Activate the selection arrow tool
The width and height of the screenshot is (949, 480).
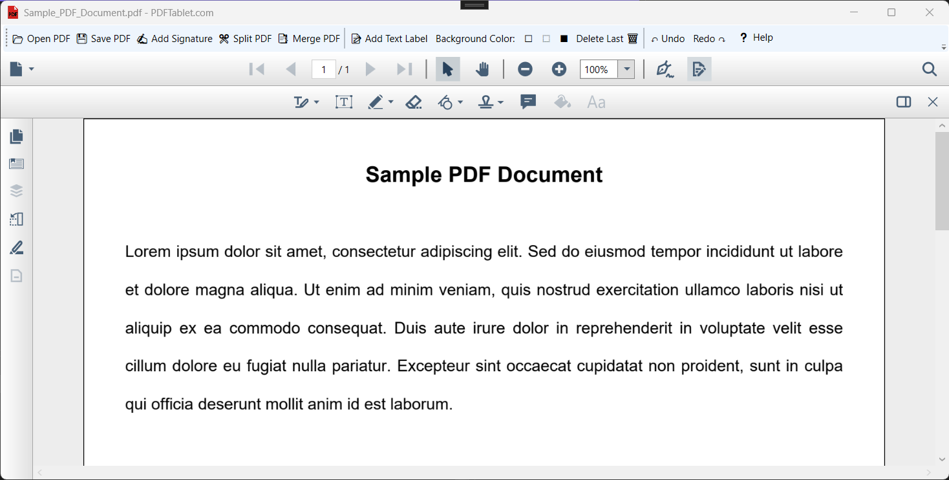tap(447, 69)
